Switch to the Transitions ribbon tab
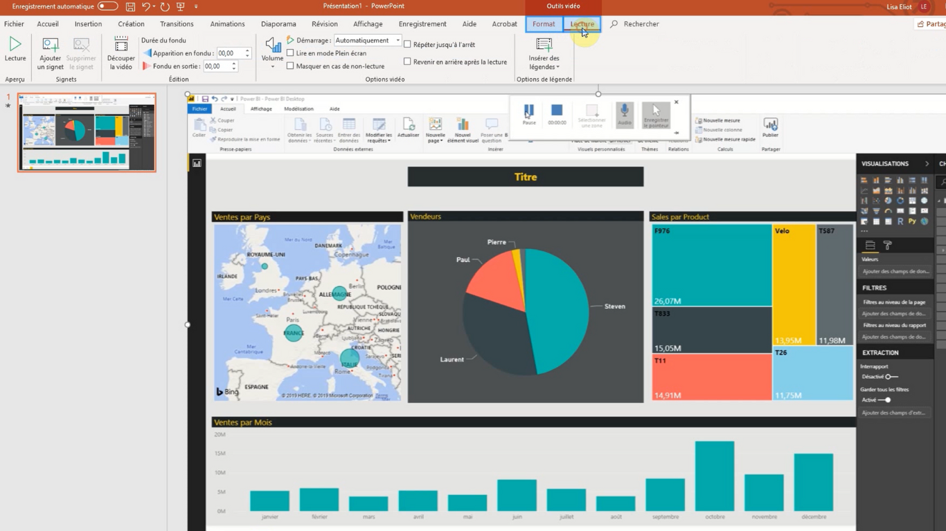Image resolution: width=946 pixels, height=531 pixels. pos(177,24)
